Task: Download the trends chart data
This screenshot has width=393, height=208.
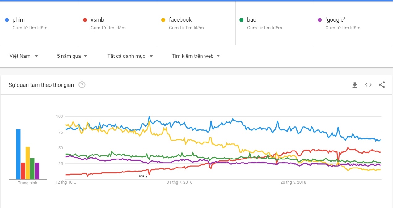Action: 354,85
